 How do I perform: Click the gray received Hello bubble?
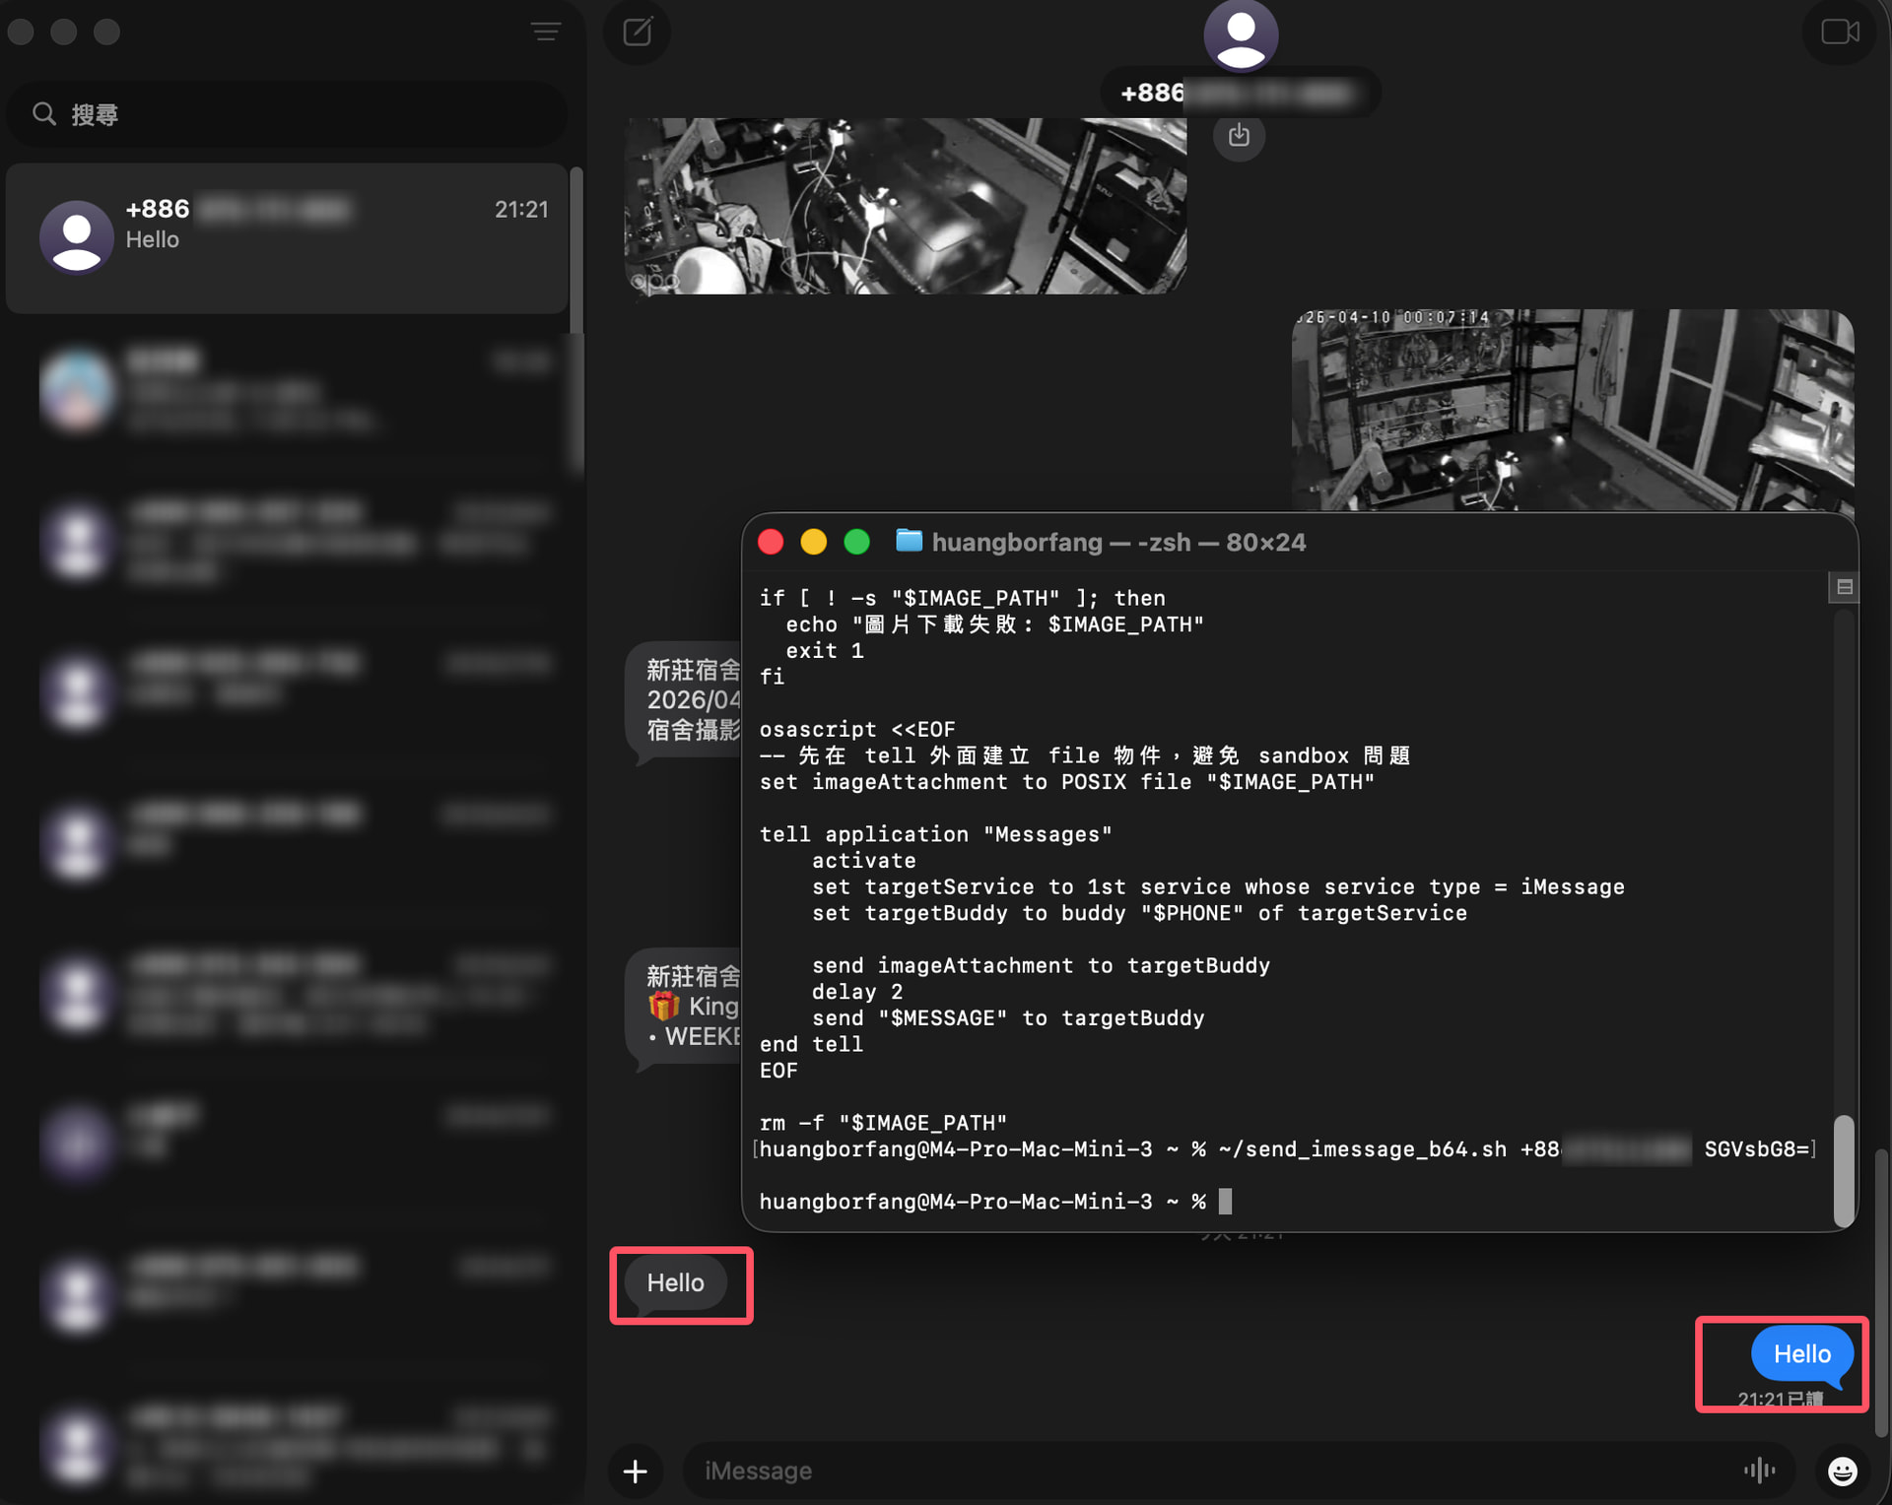[676, 1282]
